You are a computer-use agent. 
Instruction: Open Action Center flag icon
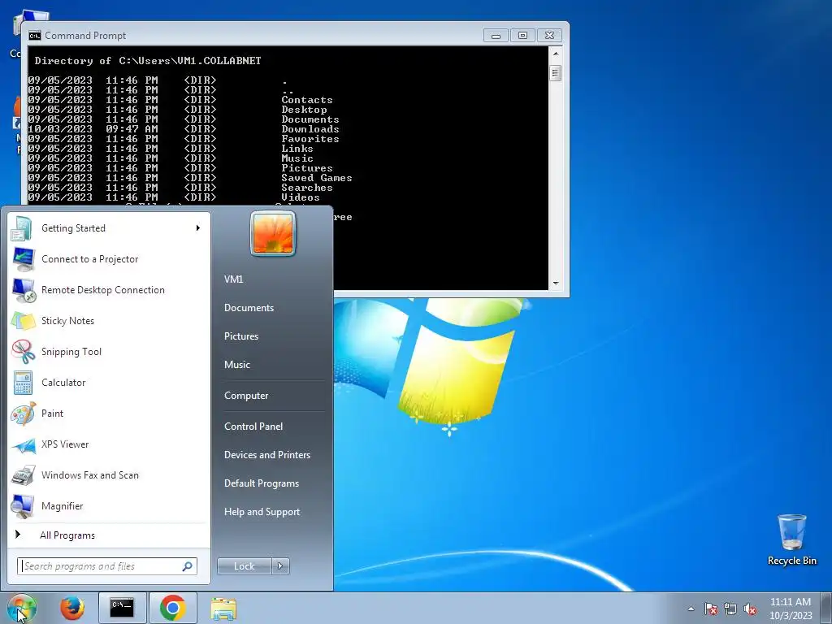click(x=710, y=609)
